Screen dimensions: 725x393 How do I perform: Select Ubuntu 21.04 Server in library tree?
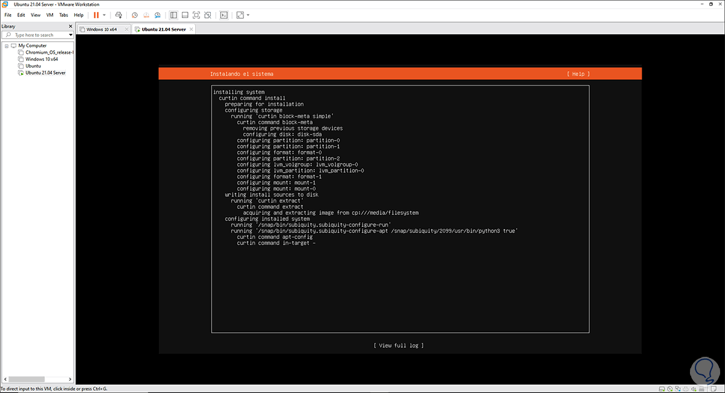45,72
